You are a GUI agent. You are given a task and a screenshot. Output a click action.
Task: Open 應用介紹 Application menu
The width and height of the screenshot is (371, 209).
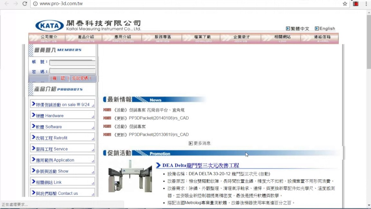click(x=122, y=38)
